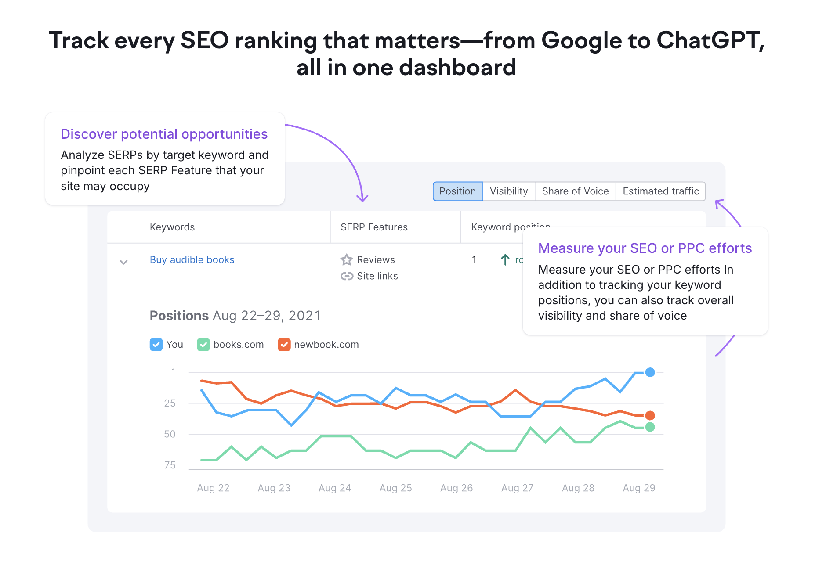Screen dimensions: 826x576
Task: Click the Site links chain icon
Action: [x=347, y=276]
